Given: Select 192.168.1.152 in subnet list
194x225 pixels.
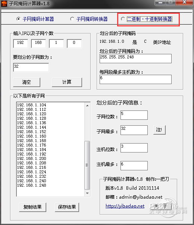Looking at the screenshot, I should [x=31, y=132].
